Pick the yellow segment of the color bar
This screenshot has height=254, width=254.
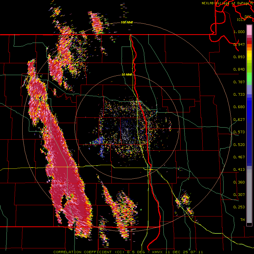249,56
